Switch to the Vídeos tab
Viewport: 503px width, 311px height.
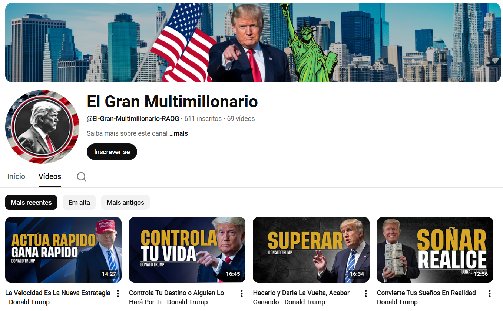[50, 176]
